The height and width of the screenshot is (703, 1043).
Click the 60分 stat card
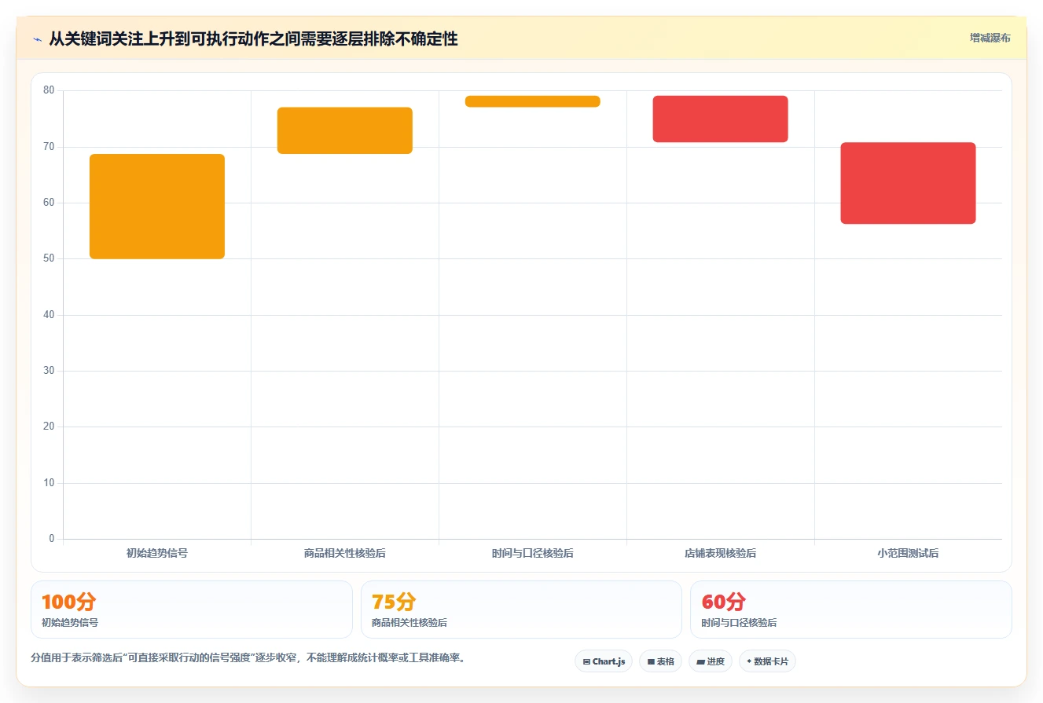[851, 610]
